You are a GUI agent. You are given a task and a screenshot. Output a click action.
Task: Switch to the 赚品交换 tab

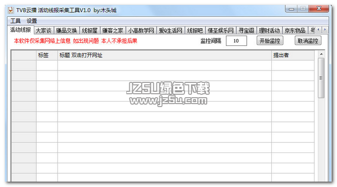[x=67, y=31]
